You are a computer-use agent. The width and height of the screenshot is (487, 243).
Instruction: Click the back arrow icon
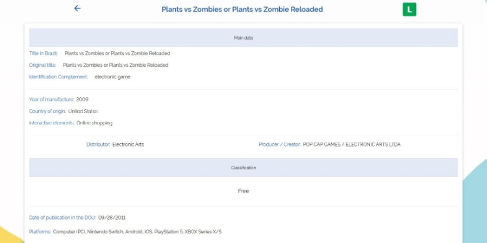pyautogui.click(x=77, y=8)
